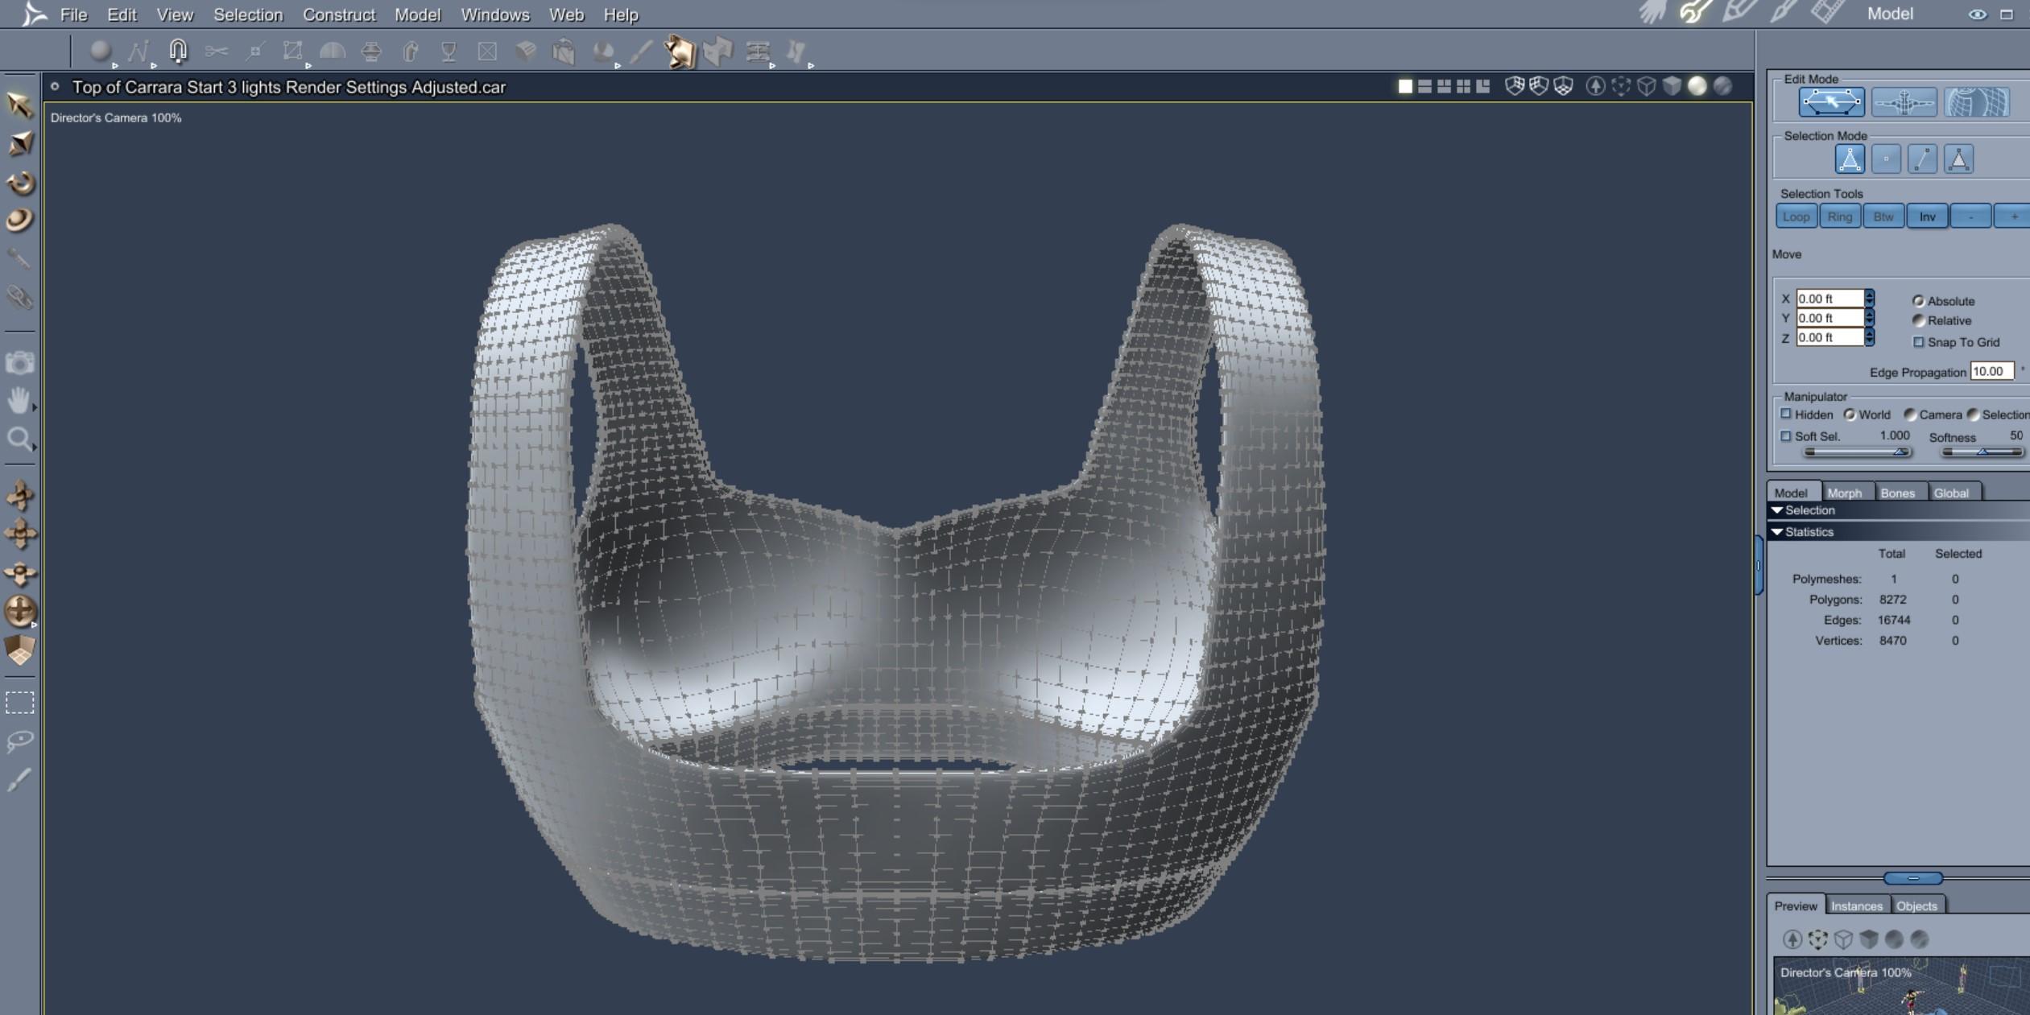The width and height of the screenshot is (2030, 1015).
Task: Collapse the Statistics section
Action: coord(1777,532)
